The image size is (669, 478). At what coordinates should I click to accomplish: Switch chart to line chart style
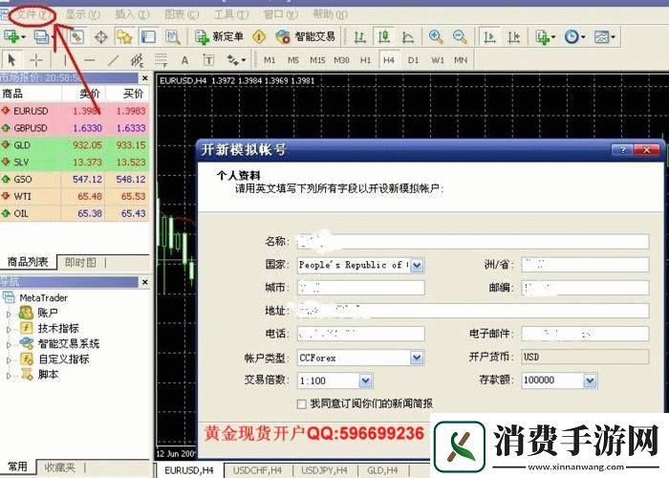tap(408, 37)
